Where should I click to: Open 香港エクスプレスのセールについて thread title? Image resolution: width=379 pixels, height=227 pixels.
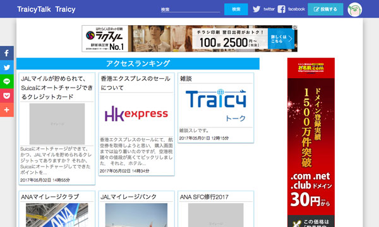coord(136,83)
